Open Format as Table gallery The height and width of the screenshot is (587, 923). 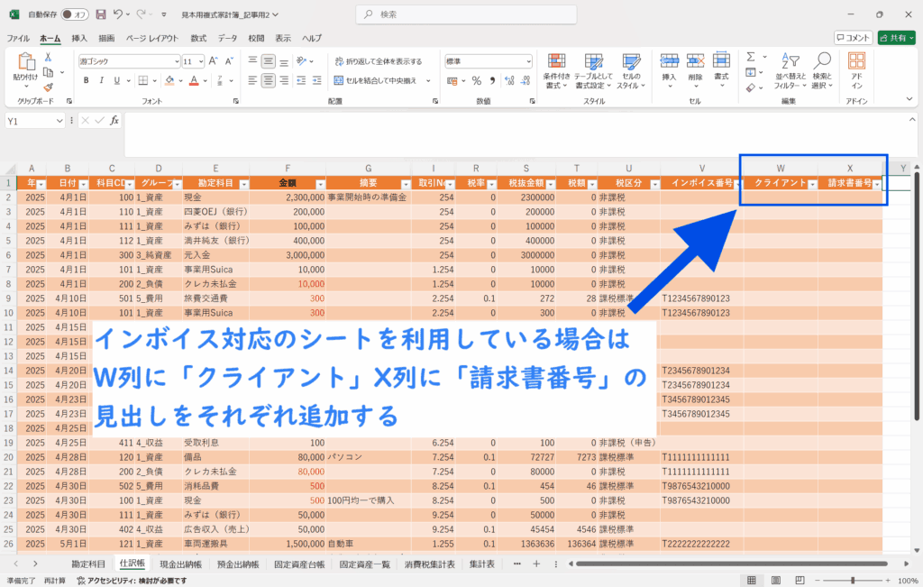[x=593, y=70]
